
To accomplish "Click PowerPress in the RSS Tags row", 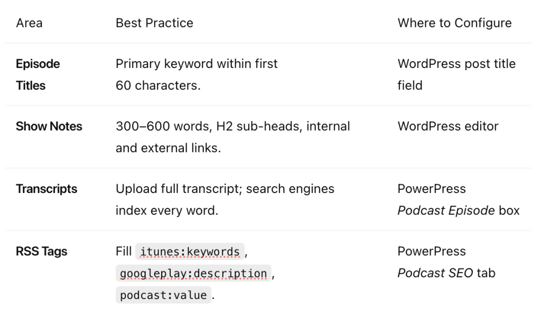I will pos(432,252).
